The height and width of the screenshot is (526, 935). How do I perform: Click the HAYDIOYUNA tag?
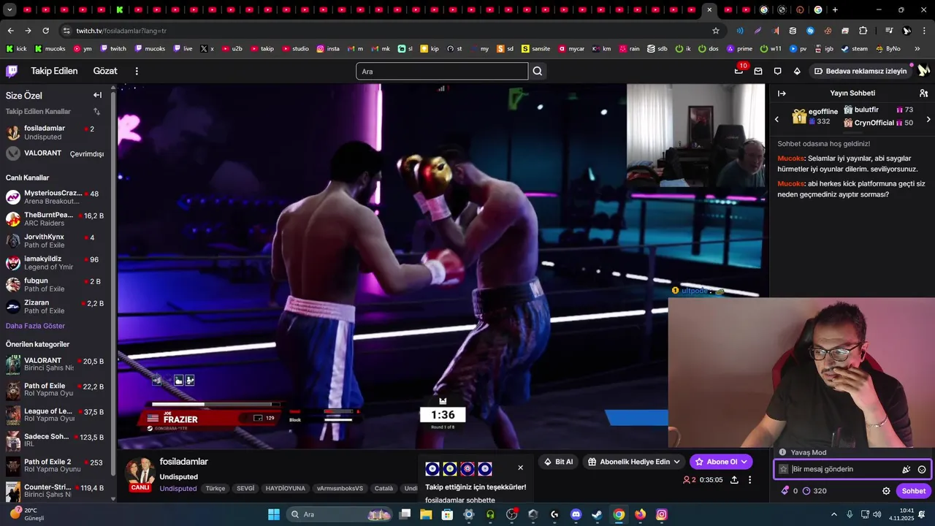(285, 488)
